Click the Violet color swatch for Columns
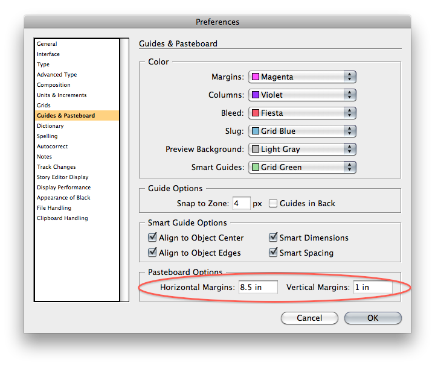 [x=256, y=95]
